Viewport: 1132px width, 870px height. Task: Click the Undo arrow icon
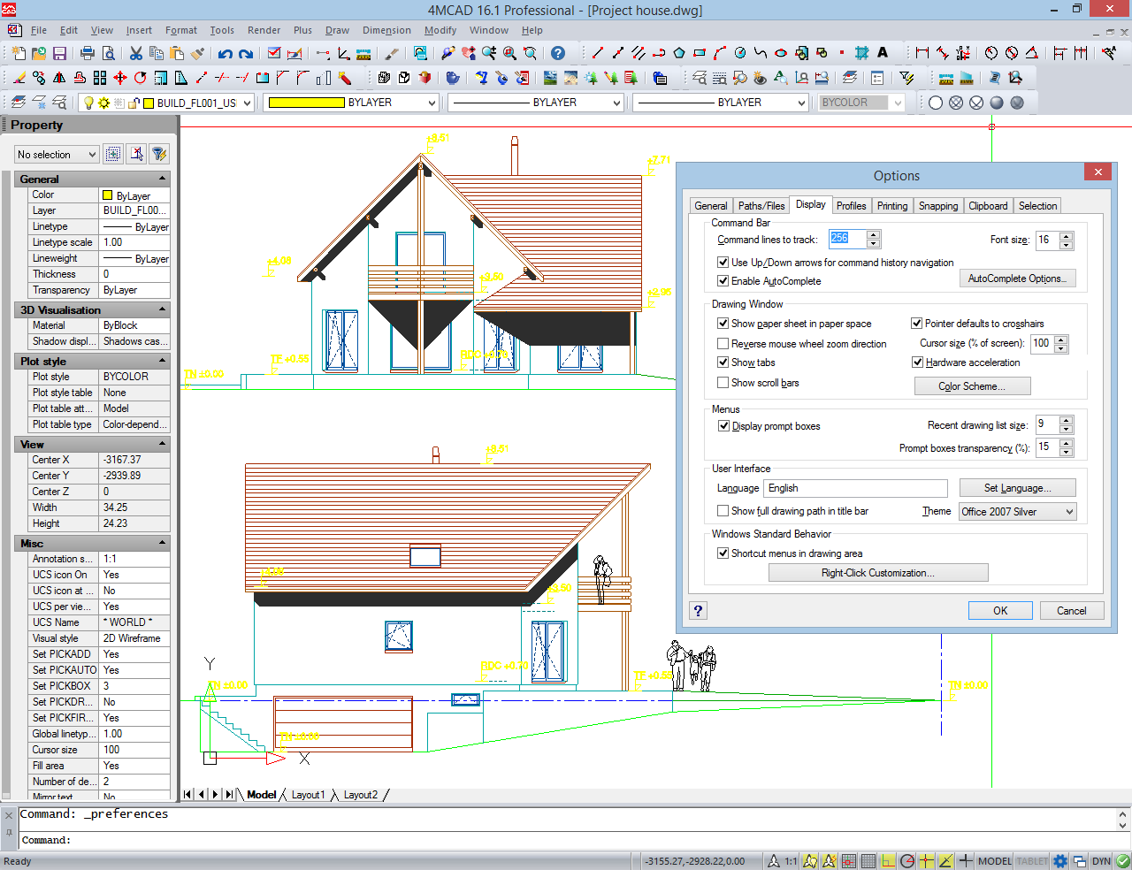[225, 53]
